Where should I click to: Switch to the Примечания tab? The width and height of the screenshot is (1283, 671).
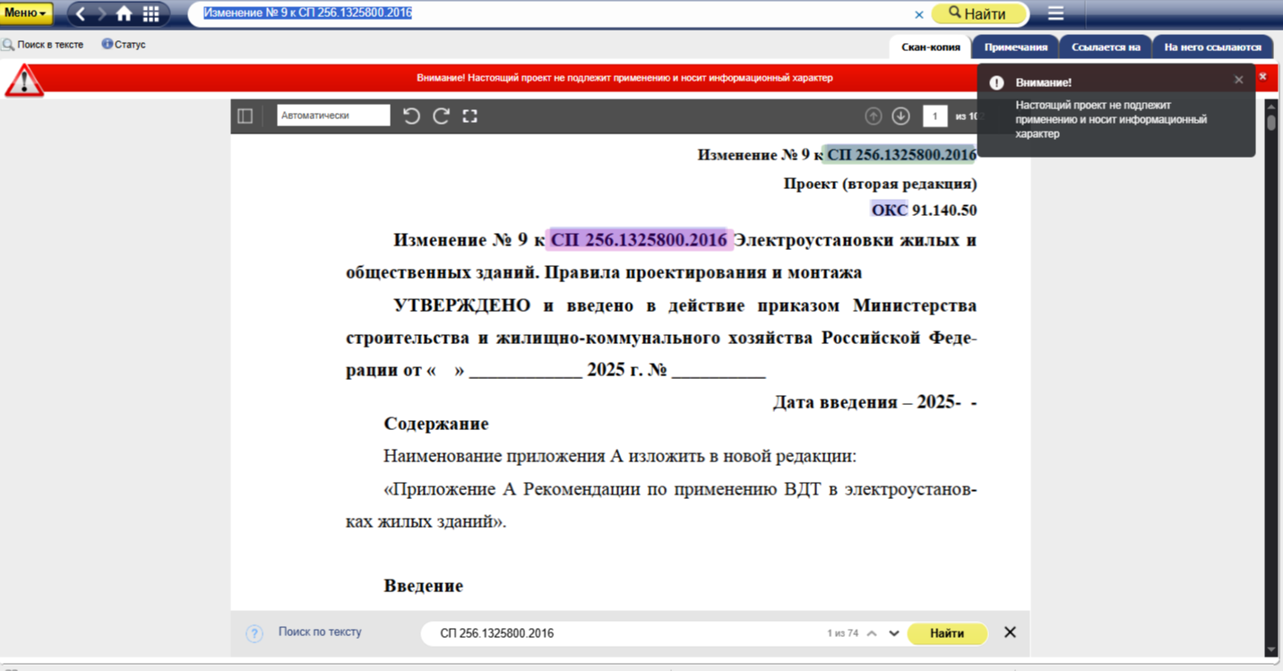[x=1016, y=47]
